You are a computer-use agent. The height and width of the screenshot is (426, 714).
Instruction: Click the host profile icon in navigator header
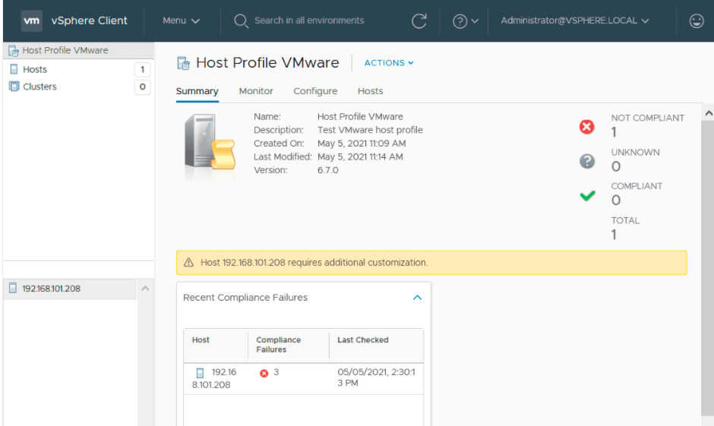14,51
